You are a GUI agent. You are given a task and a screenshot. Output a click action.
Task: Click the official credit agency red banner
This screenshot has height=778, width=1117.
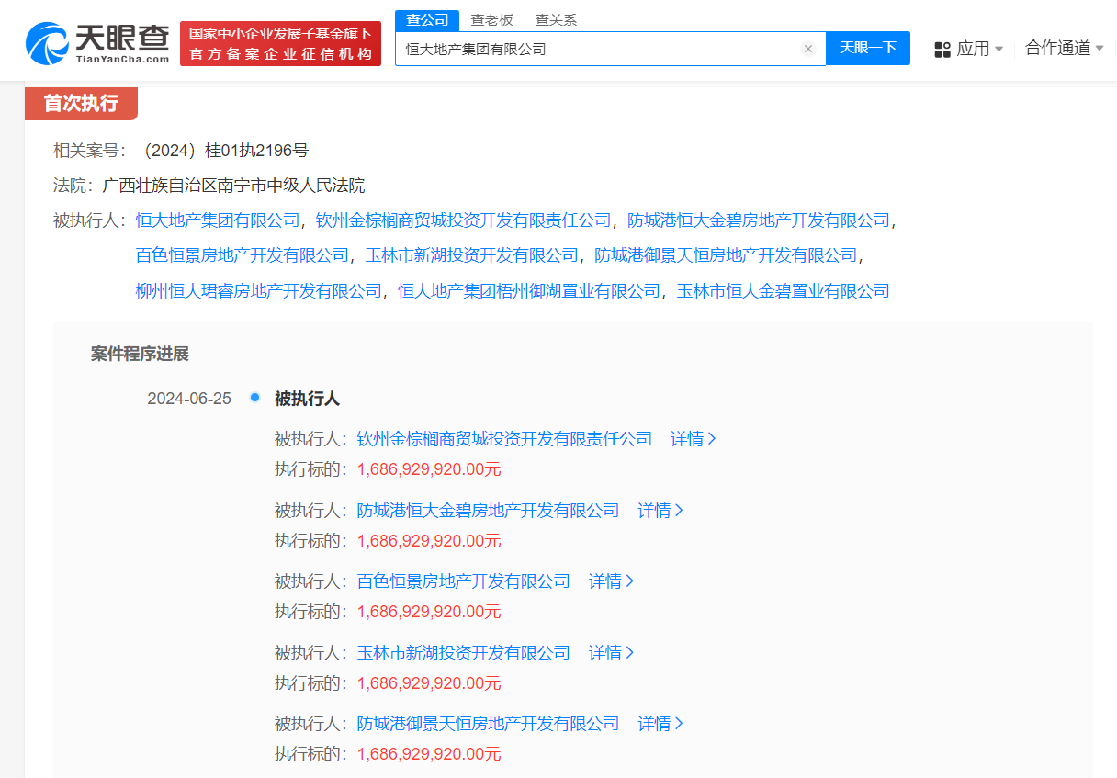(x=280, y=44)
